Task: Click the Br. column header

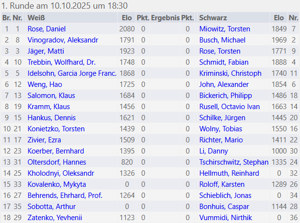Action: [x=6, y=18]
